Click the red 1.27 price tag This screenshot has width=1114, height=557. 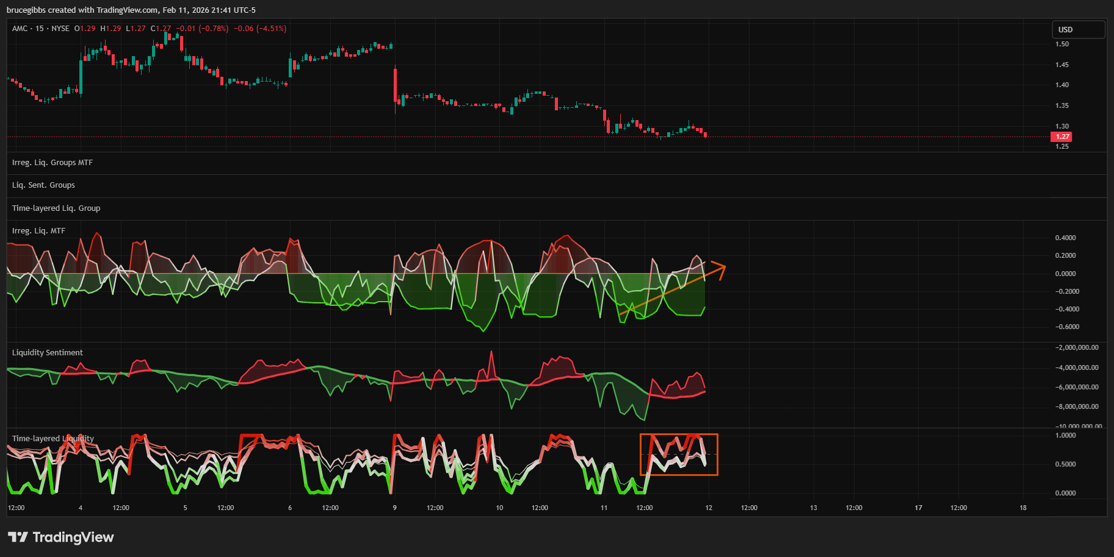(x=1062, y=137)
